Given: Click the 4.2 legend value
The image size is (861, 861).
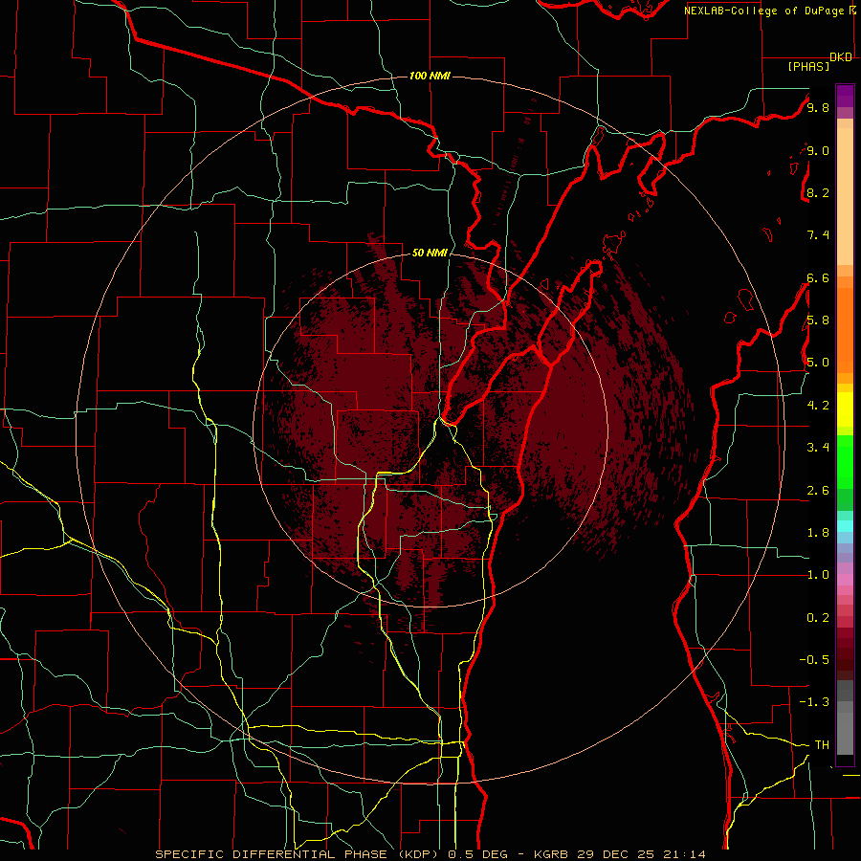Looking at the screenshot, I should 818,406.
